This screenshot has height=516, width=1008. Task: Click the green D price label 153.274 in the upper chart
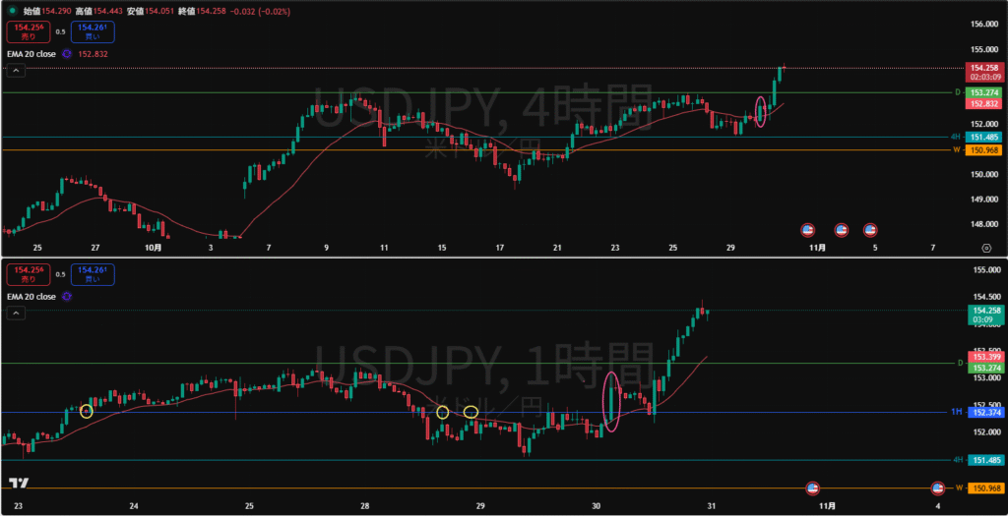coord(984,92)
